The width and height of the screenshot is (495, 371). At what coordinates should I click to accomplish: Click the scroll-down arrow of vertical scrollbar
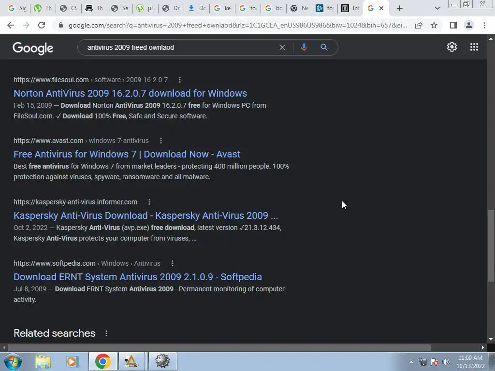tap(491, 339)
